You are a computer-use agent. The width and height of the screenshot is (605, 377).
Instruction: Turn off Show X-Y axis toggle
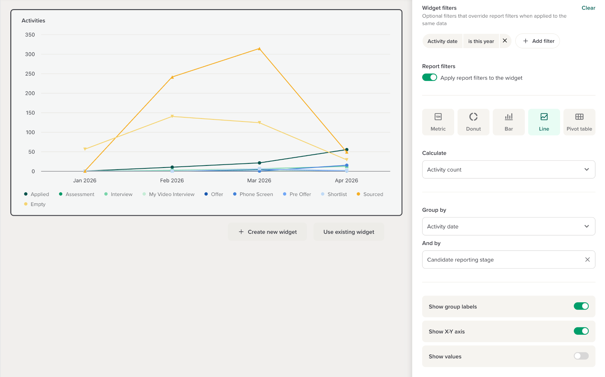[581, 331]
